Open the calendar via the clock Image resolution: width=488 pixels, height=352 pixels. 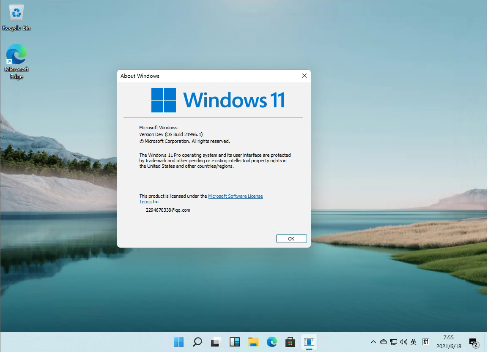448,342
